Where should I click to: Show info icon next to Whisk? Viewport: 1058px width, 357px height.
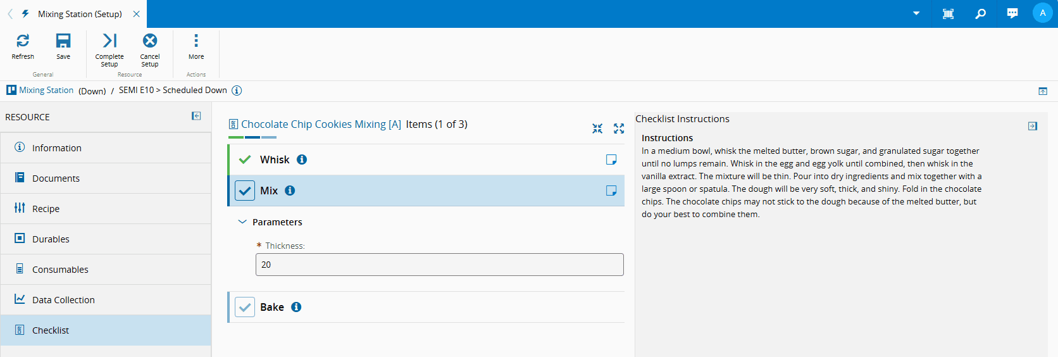[x=302, y=160]
